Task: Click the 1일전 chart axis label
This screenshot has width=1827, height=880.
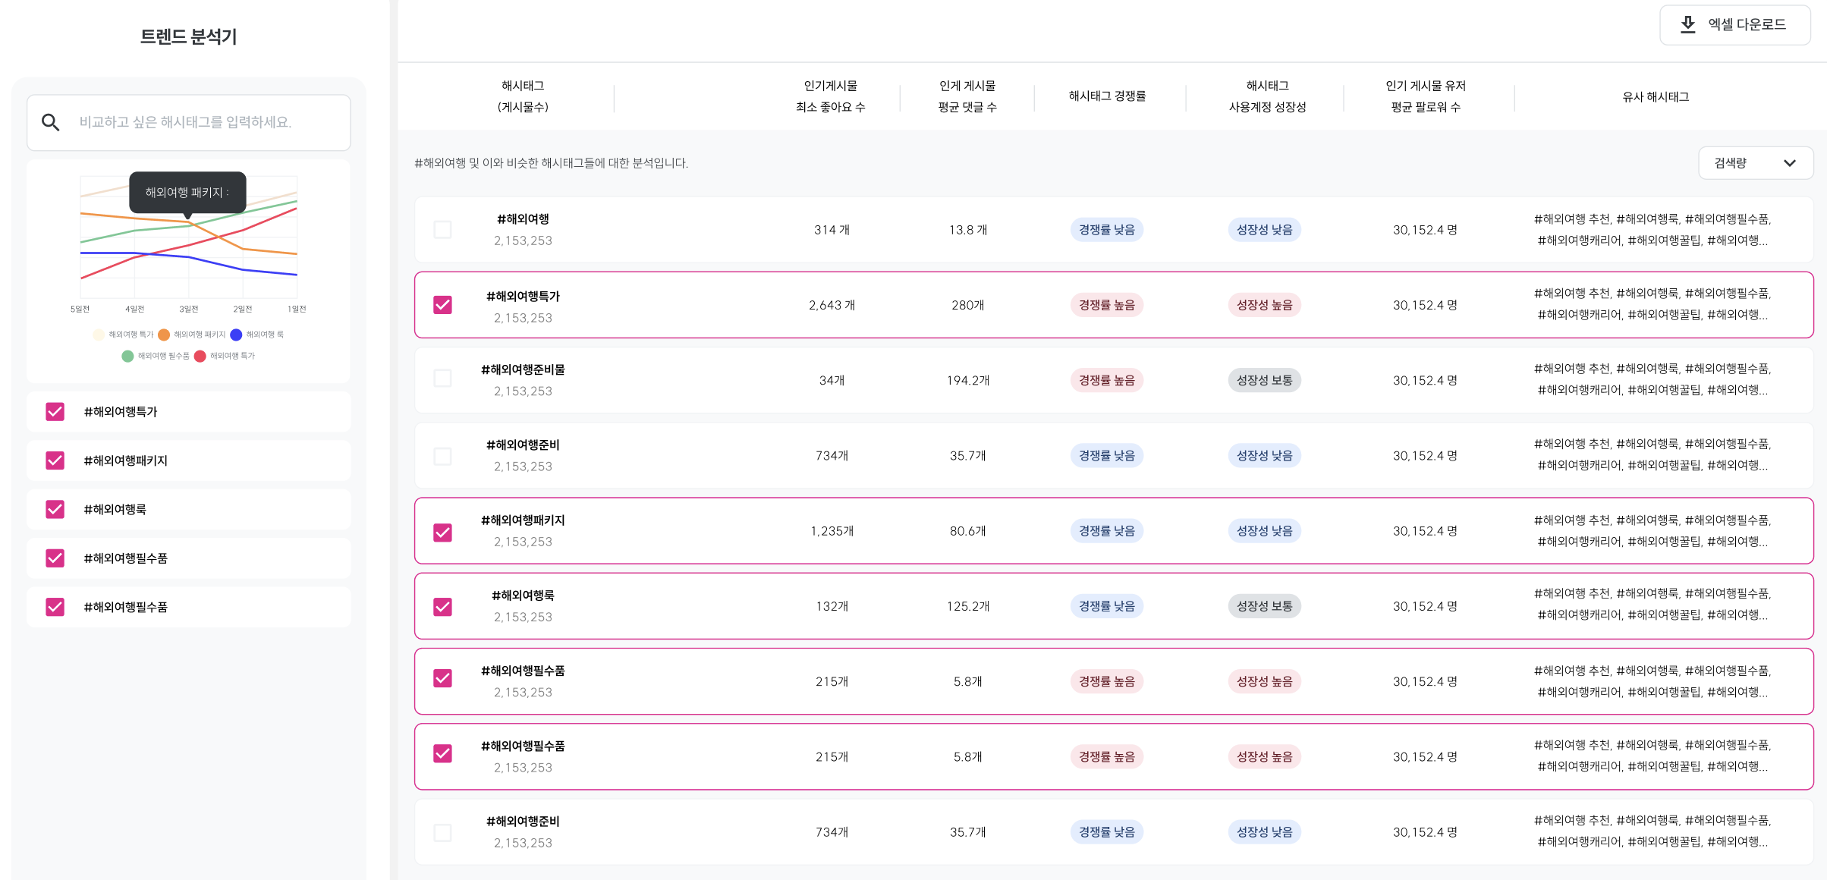Action: point(297,309)
